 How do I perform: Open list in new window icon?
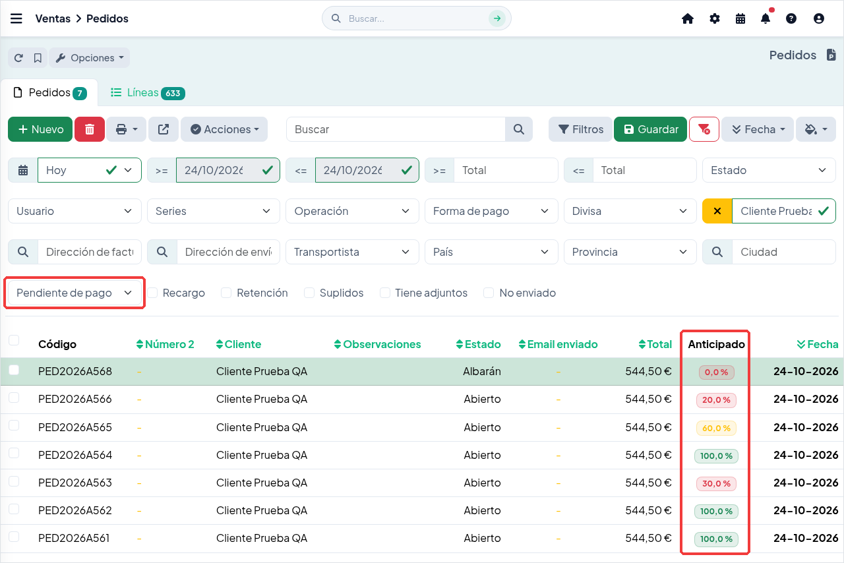click(x=163, y=129)
